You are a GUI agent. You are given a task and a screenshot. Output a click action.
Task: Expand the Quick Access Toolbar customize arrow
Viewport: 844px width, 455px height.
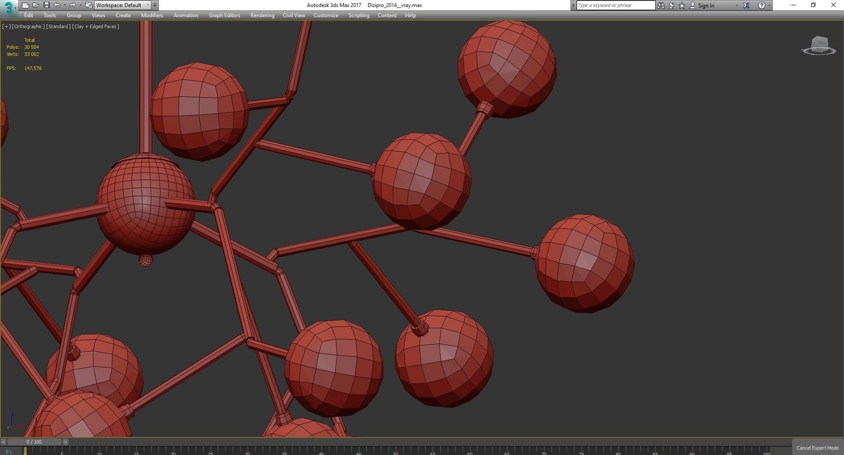pyautogui.click(x=155, y=5)
